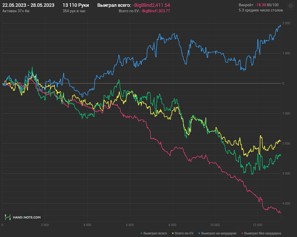
Task: Click the 2 000 x-axis label
Action: 45,225
